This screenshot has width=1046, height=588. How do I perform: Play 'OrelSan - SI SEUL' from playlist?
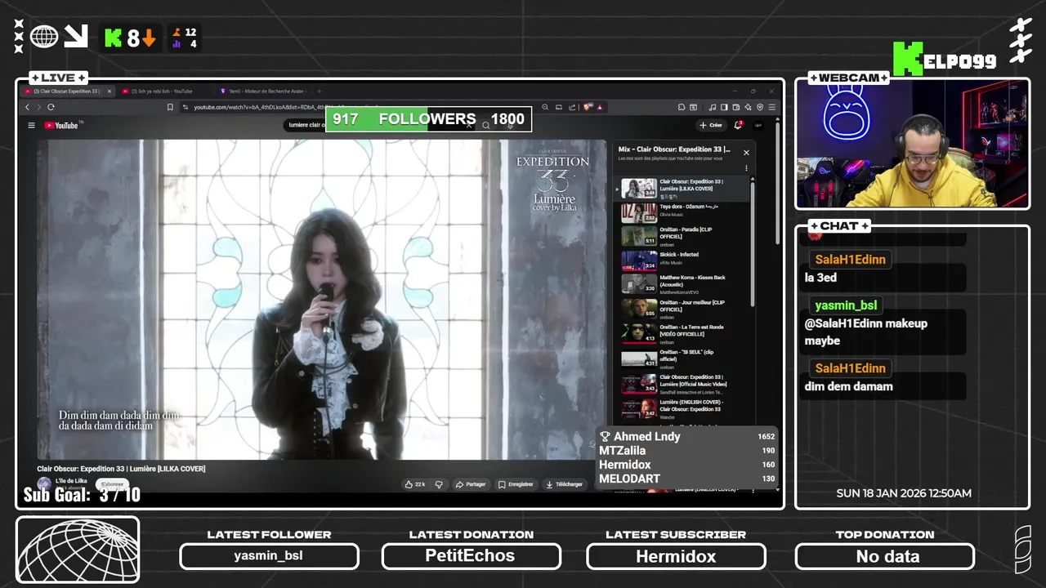(x=682, y=358)
